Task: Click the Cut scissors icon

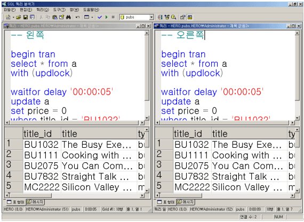Action: tap(41, 17)
